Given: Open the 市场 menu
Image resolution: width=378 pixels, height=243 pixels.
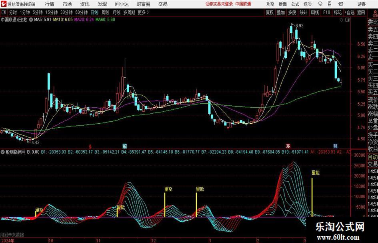Looking at the screenshot, I should pyautogui.click(x=67, y=4).
